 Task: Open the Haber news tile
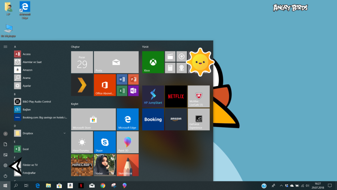point(105,165)
